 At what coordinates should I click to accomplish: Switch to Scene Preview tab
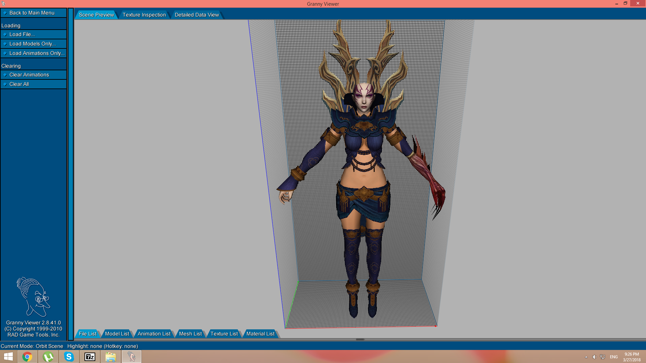(96, 15)
